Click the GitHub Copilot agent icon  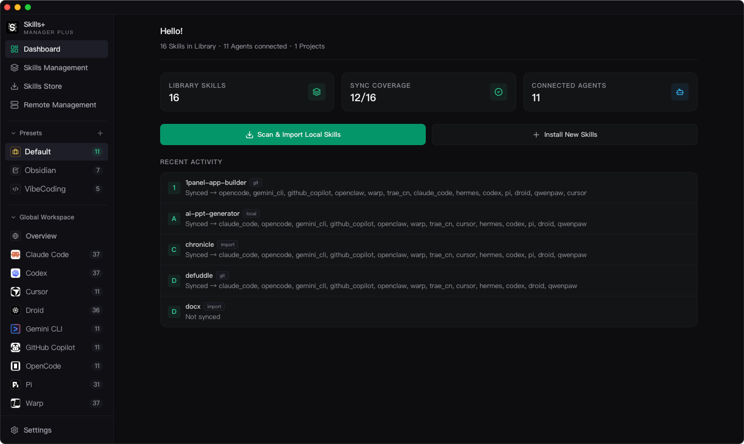click(x=16, y=347)
